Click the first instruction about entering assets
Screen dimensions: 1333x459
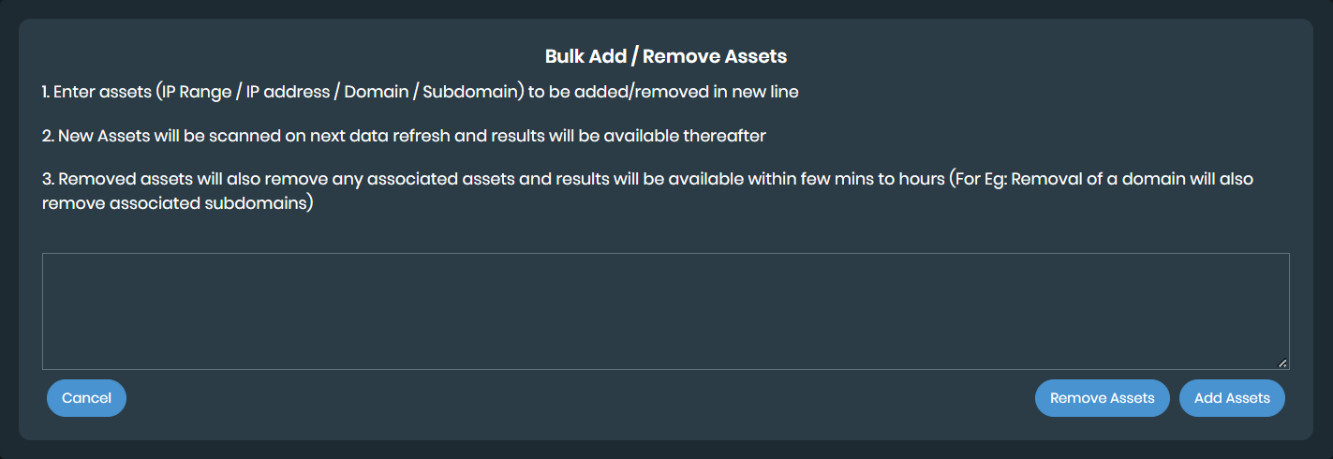click(420, 92)
